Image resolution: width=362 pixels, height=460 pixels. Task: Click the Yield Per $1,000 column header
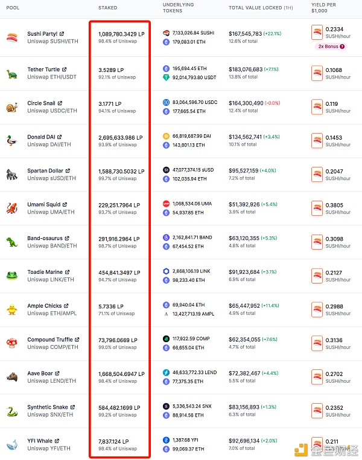325,8
